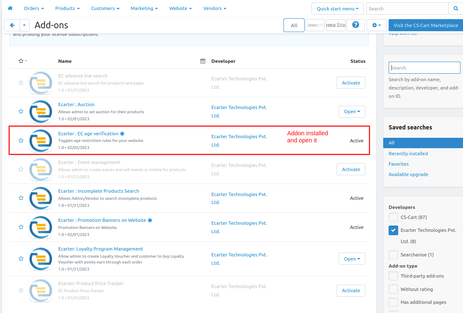Open the help question mark icon

tap(355, 25)
